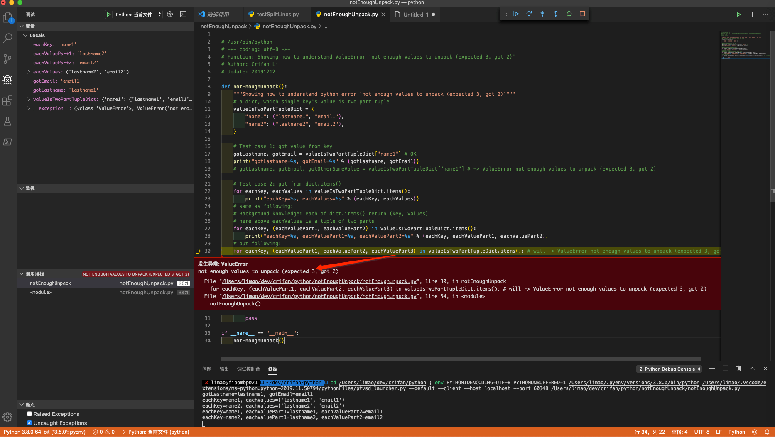Select Python 3.8.0 interpreter in status bar
This screenshot has height=437, width=775.
click(44, 432)
